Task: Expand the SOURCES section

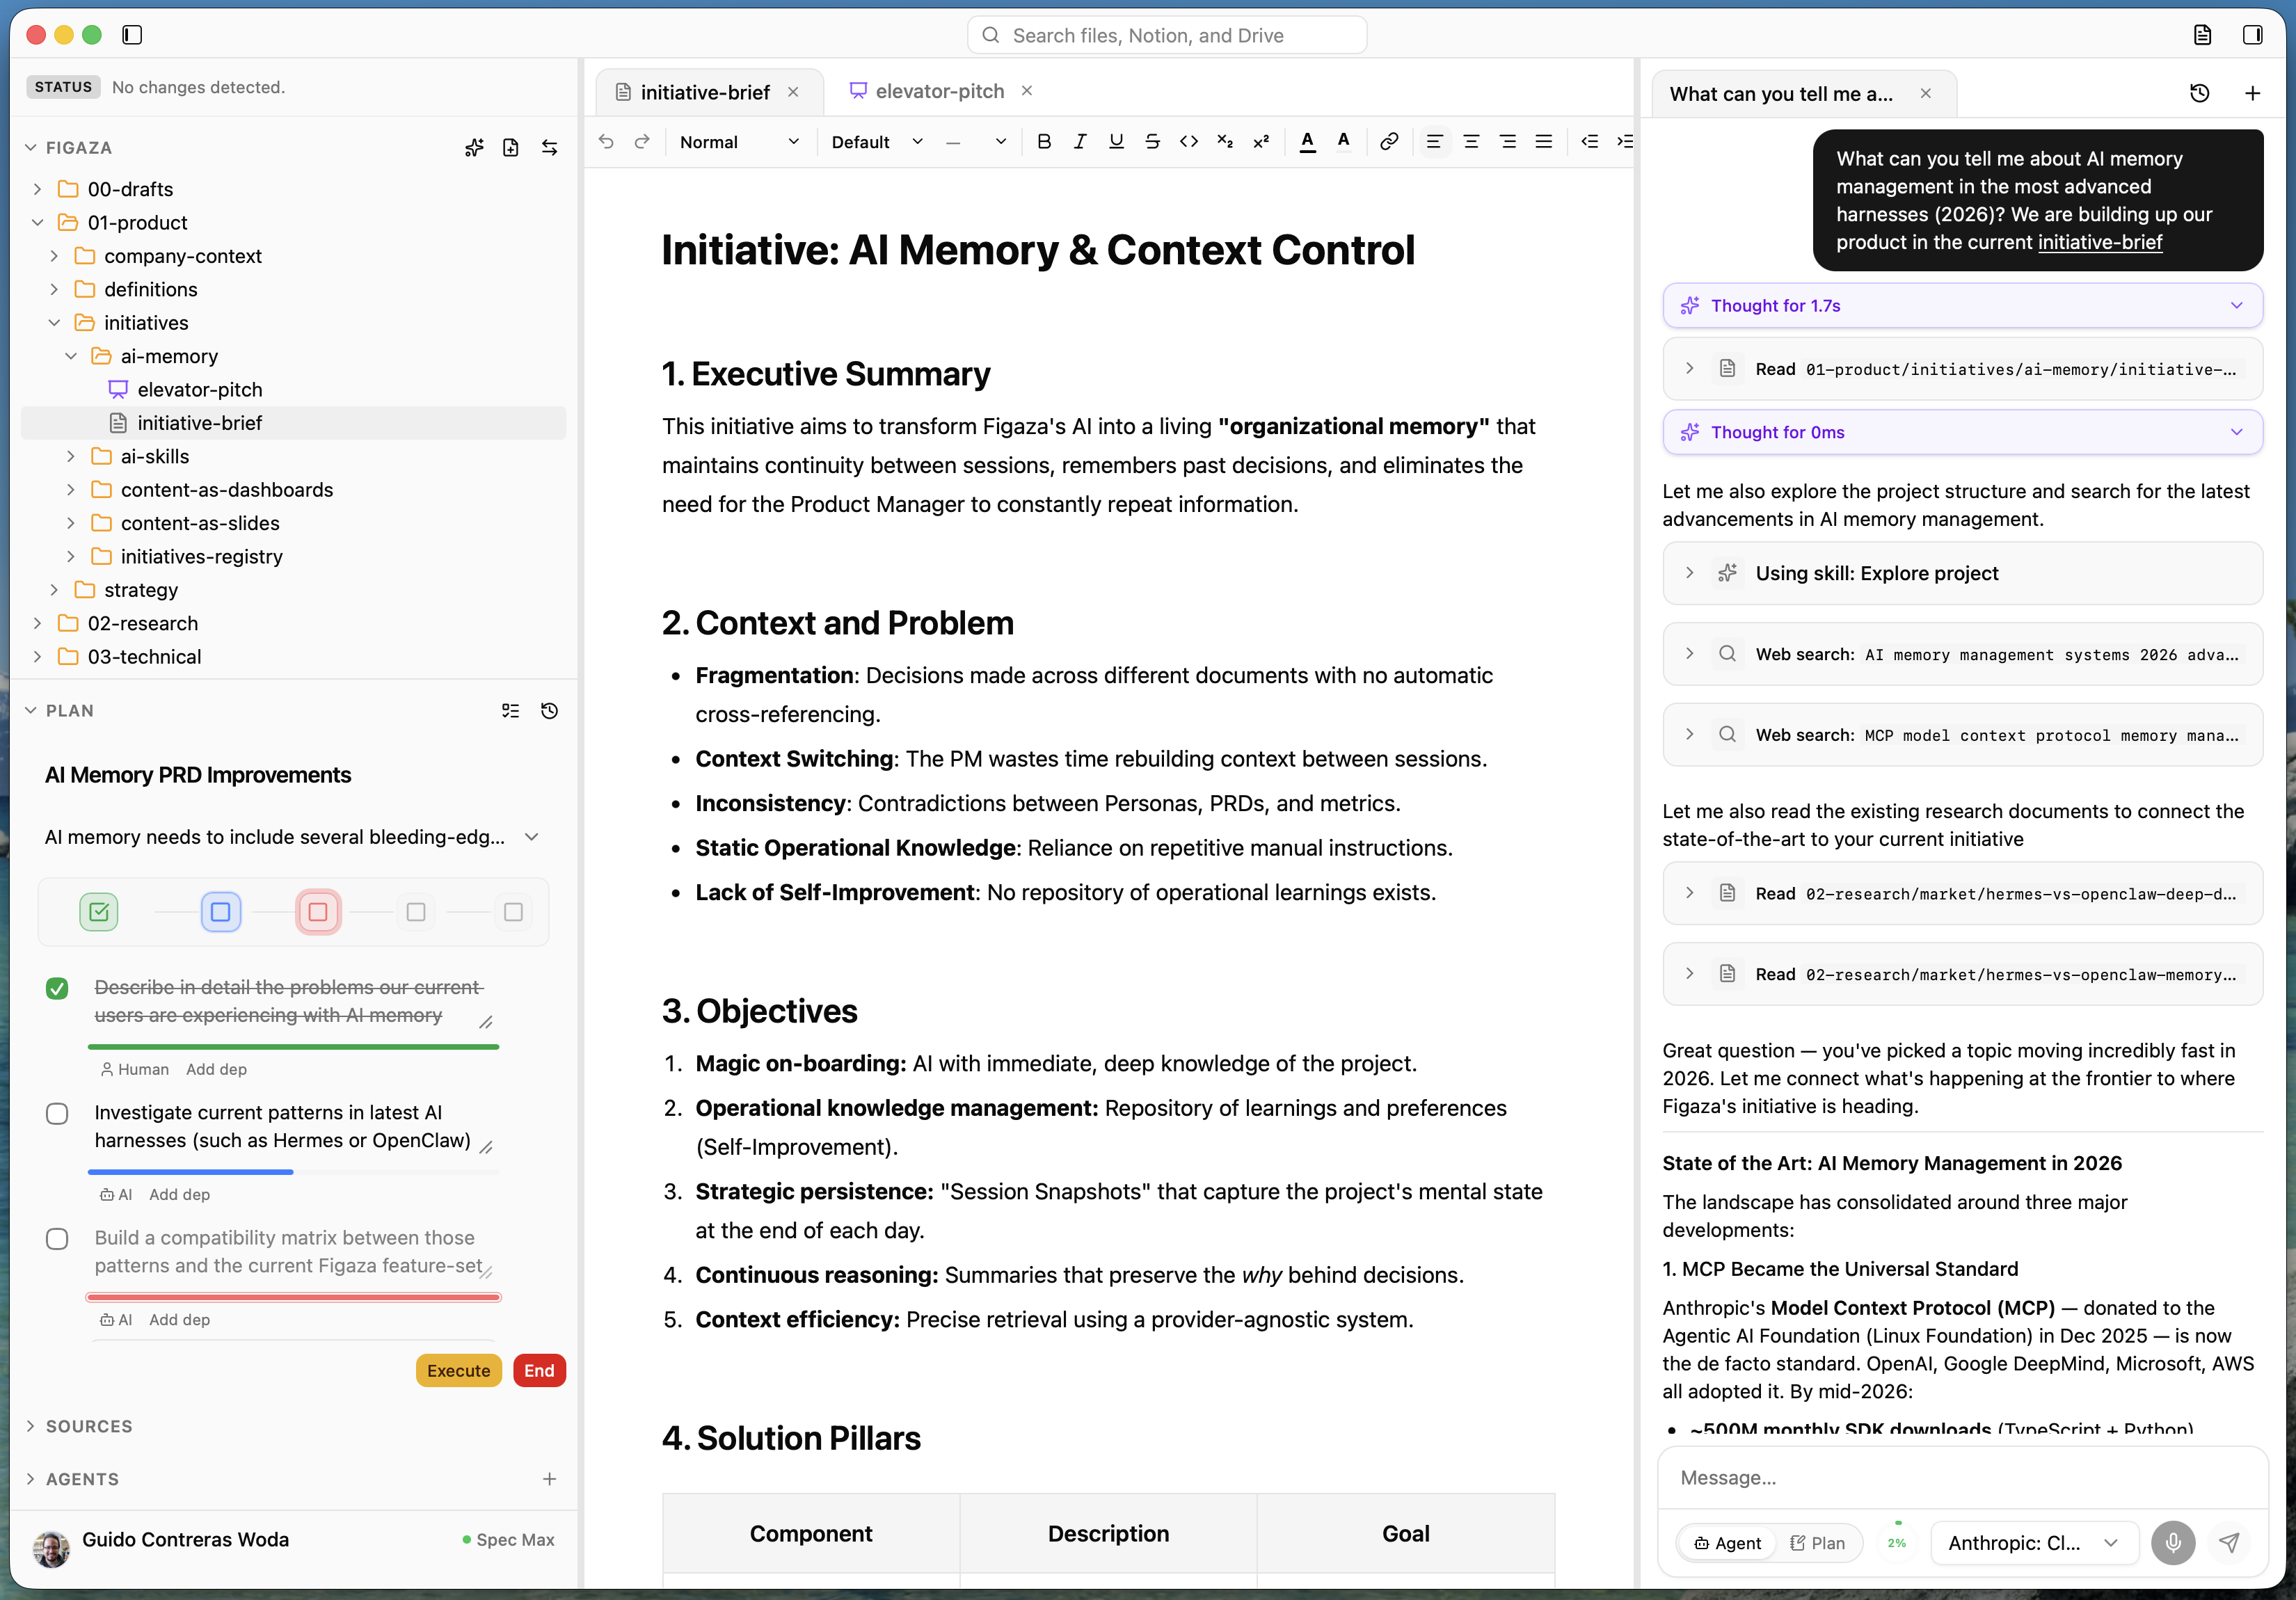Action: (x=78, y=1426)
